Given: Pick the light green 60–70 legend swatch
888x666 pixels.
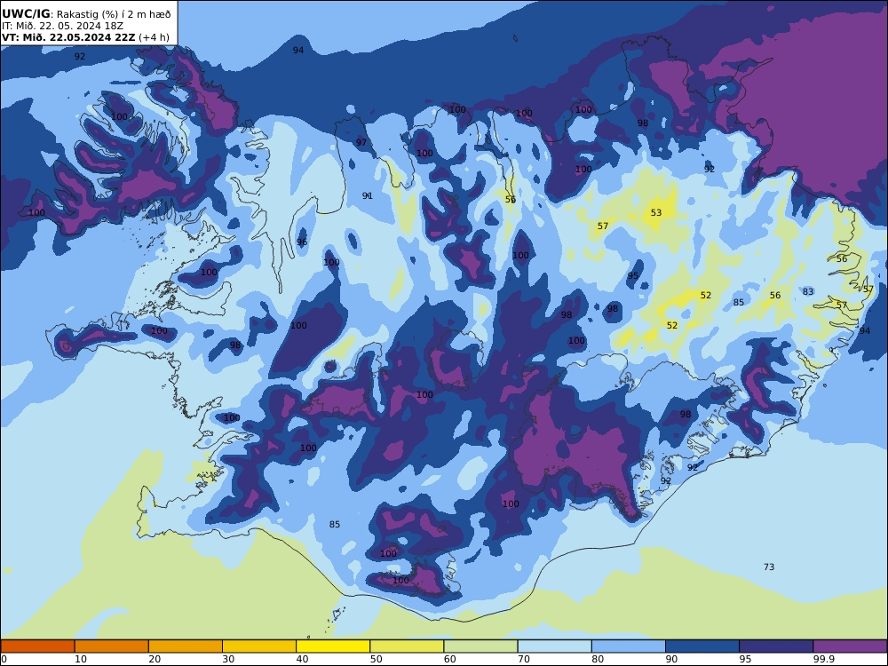Looking at the screenshot, I should 480,646.
